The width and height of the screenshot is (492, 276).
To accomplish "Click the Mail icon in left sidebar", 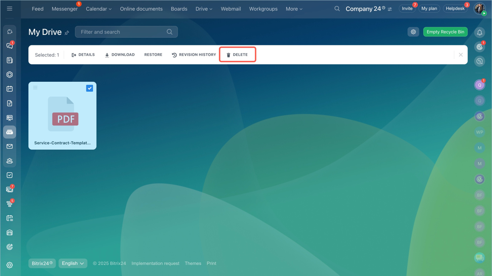I will click(x=10, y=146).
